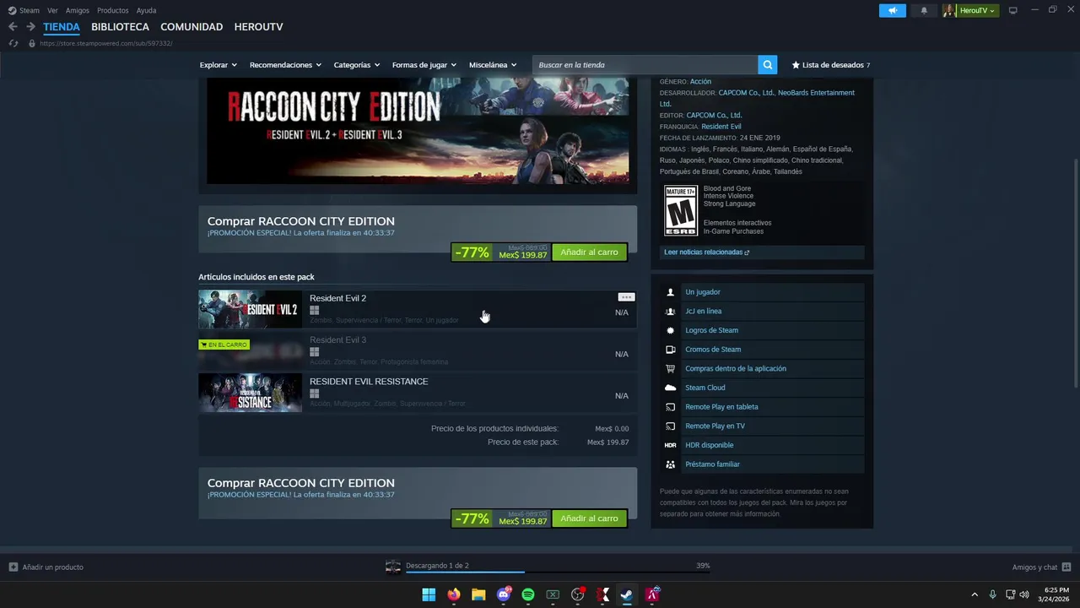Open the Ayuda menu
1080x608 pixels.
tap(146, 10)
